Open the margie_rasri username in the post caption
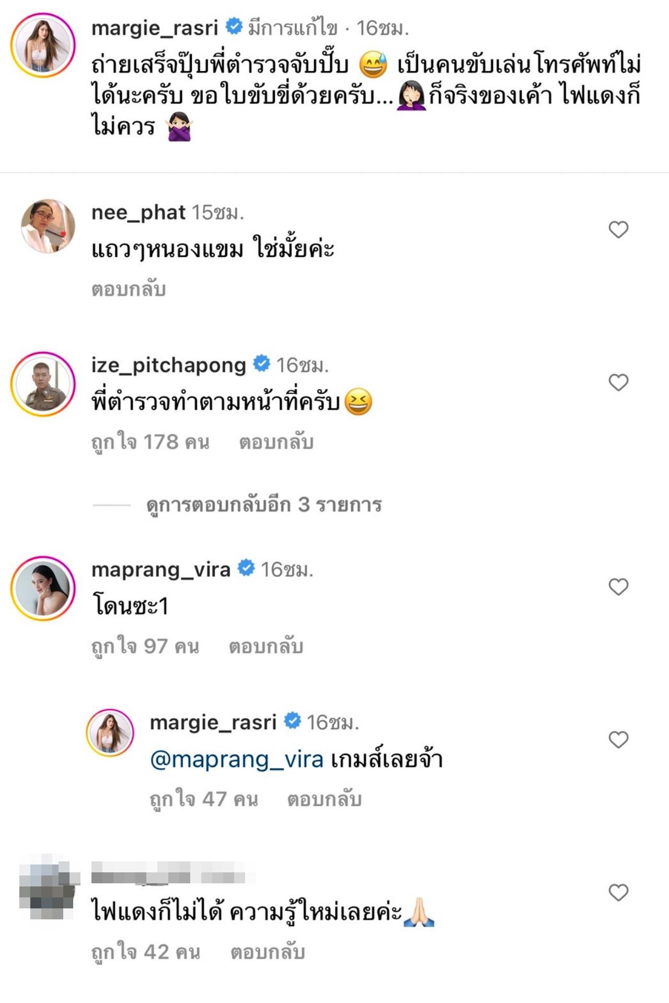Image resolution: width=669 pixels, height=1003 pixels. pos(155,28)
